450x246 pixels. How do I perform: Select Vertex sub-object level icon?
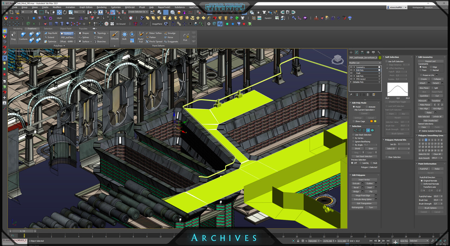(x=355, y=130)
